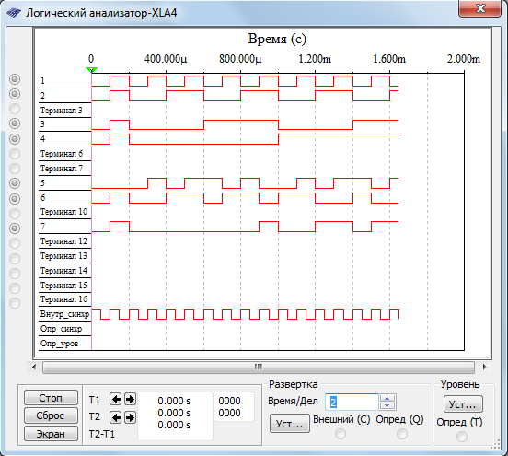Click the 400.000µ time axis label

(166, 59)
